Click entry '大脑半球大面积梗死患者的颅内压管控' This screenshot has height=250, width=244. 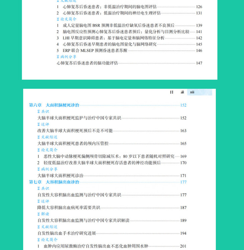click(73, 144)
